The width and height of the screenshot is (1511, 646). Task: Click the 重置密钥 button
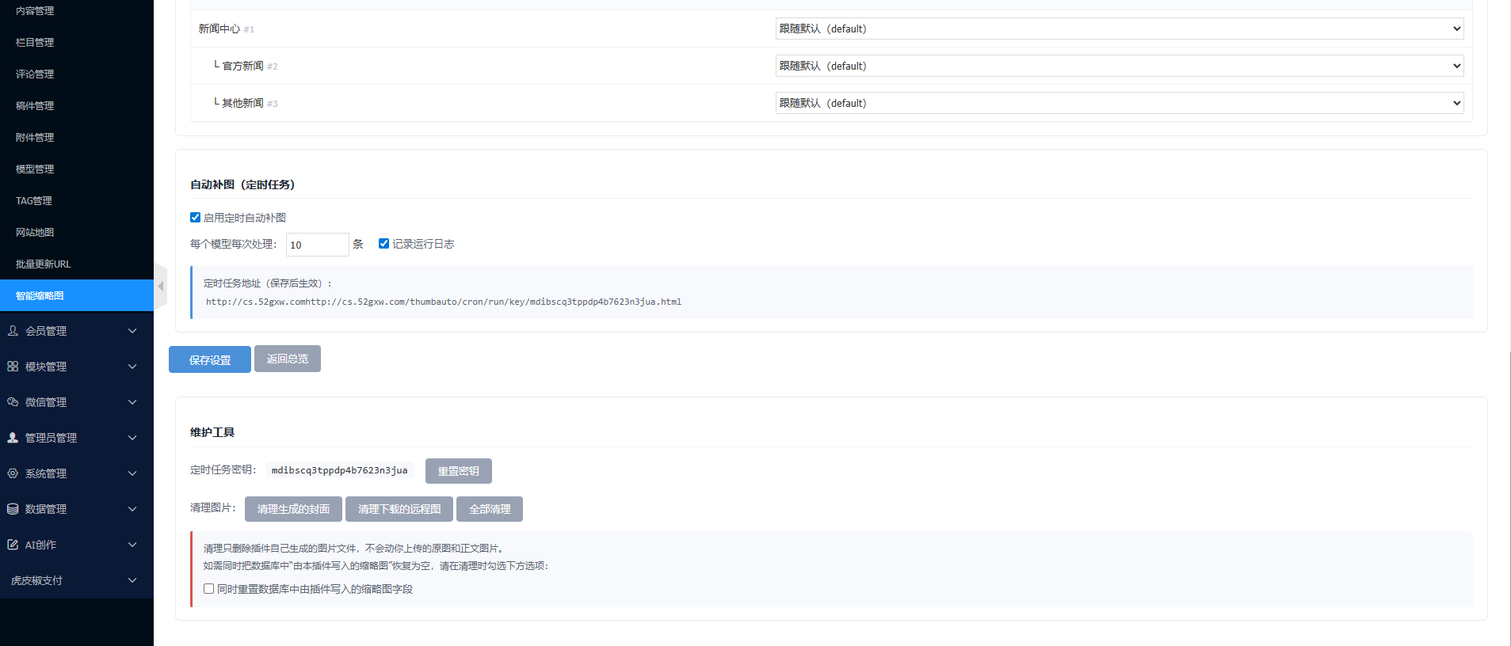[459, 471]
